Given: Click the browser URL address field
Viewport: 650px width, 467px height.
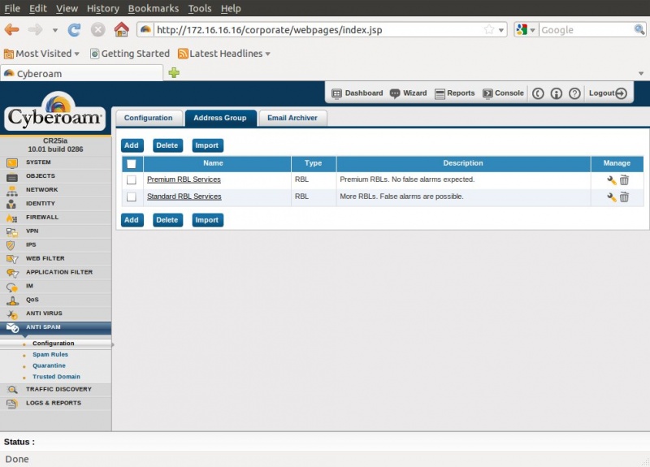Looking at the screenshot, I should pos(317,30).
